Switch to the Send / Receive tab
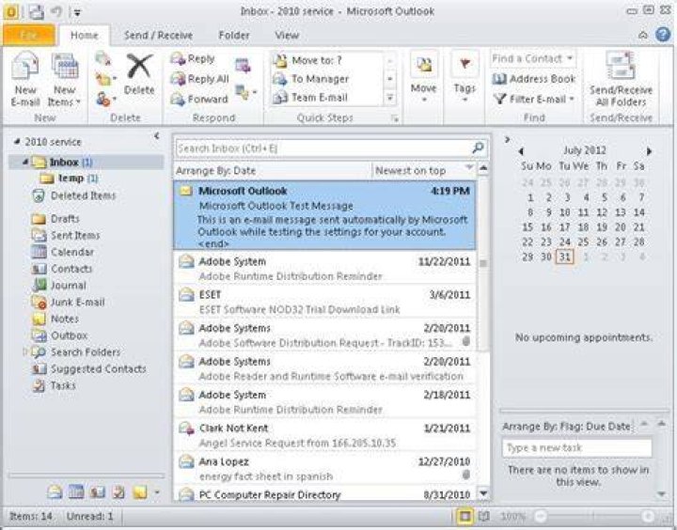Image resolution: width=677 pixels, height=530 pixels. point(159,36)
